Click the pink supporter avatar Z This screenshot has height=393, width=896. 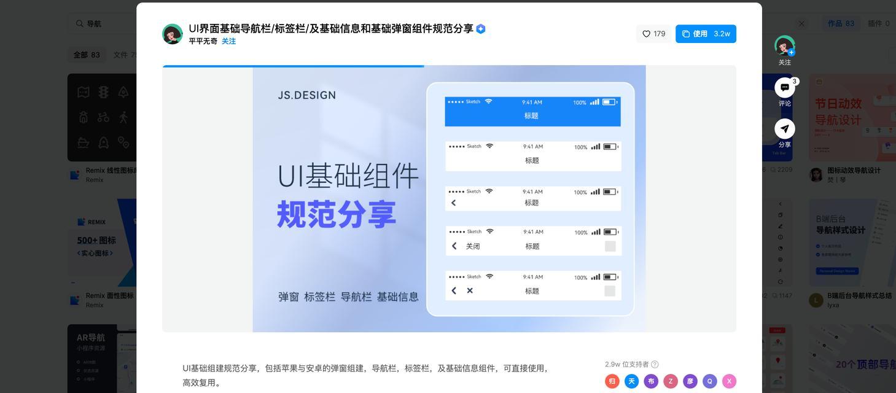point(671,381)
